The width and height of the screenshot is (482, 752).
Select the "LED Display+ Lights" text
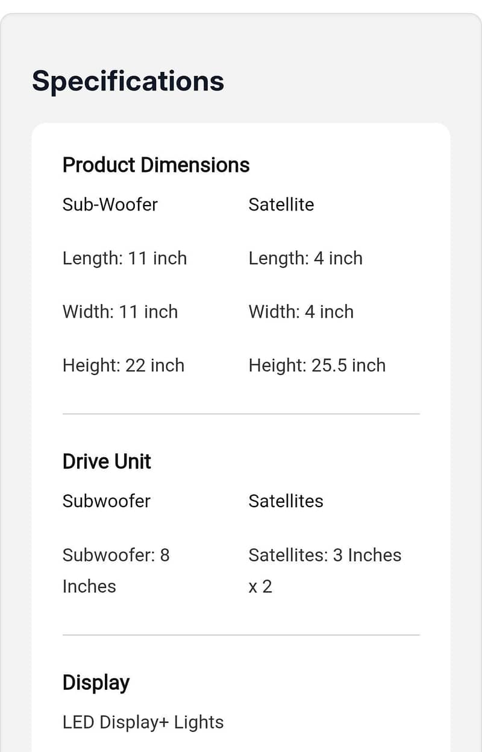point(143,722)
